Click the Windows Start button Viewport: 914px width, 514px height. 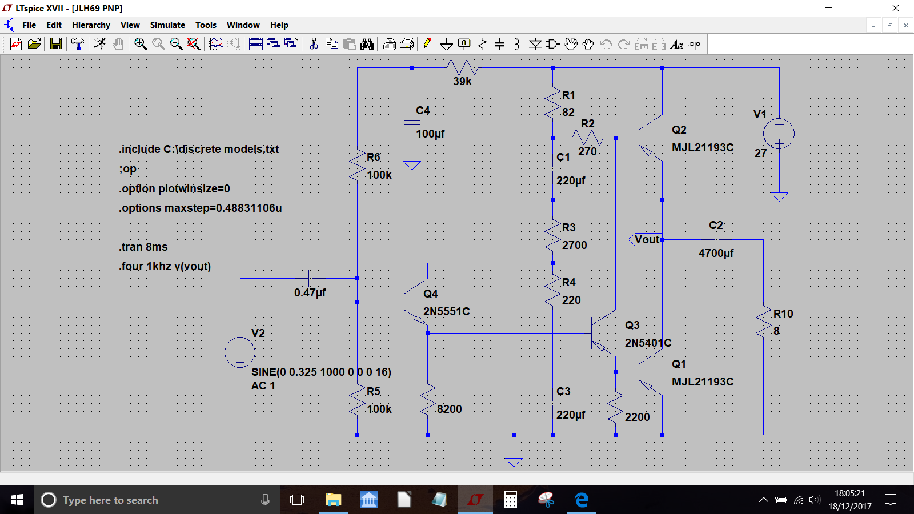17,500
